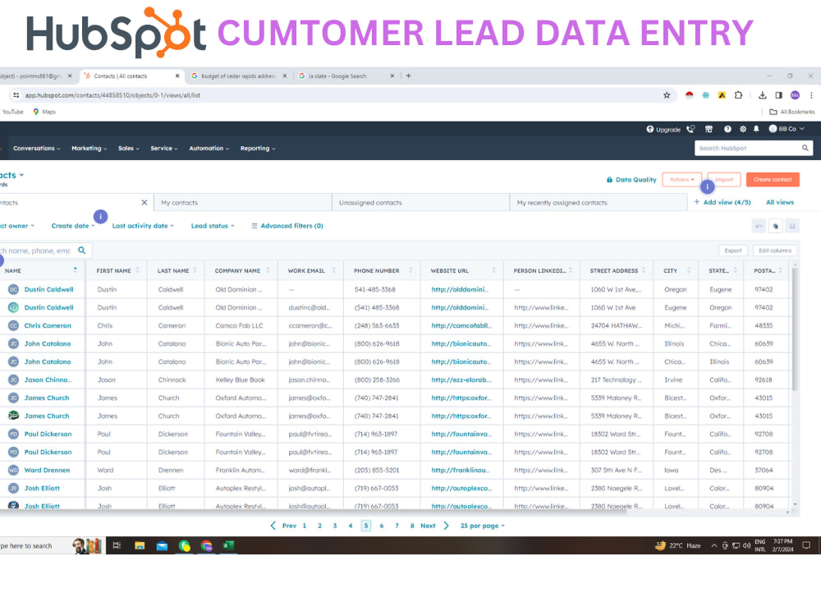Open Task View in the taskbar
The width and height of the screenshot is (821, 616).
click(117, 546)
